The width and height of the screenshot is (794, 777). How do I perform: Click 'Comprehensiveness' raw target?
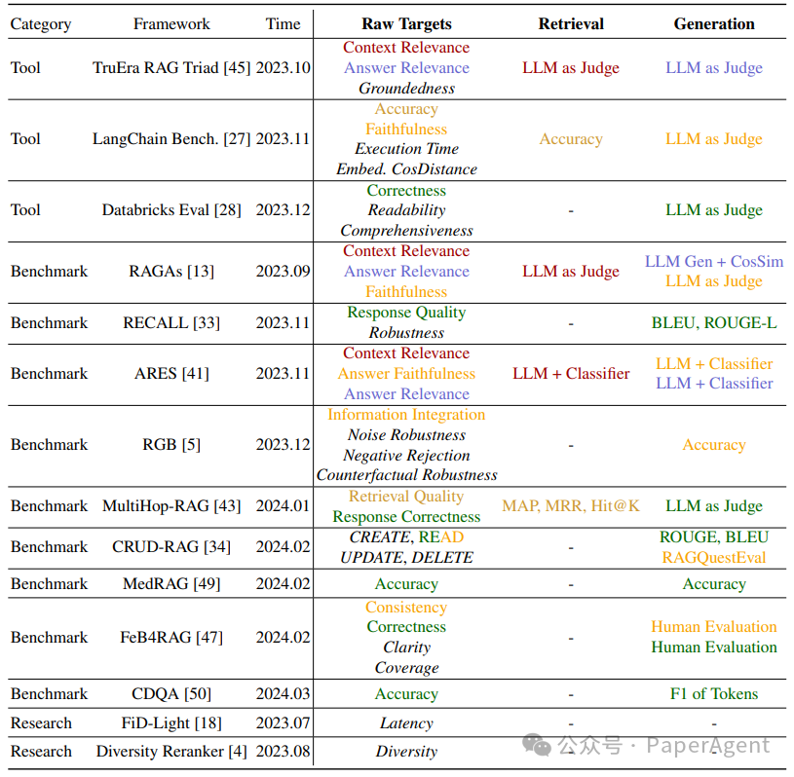(x=406, y=231)
